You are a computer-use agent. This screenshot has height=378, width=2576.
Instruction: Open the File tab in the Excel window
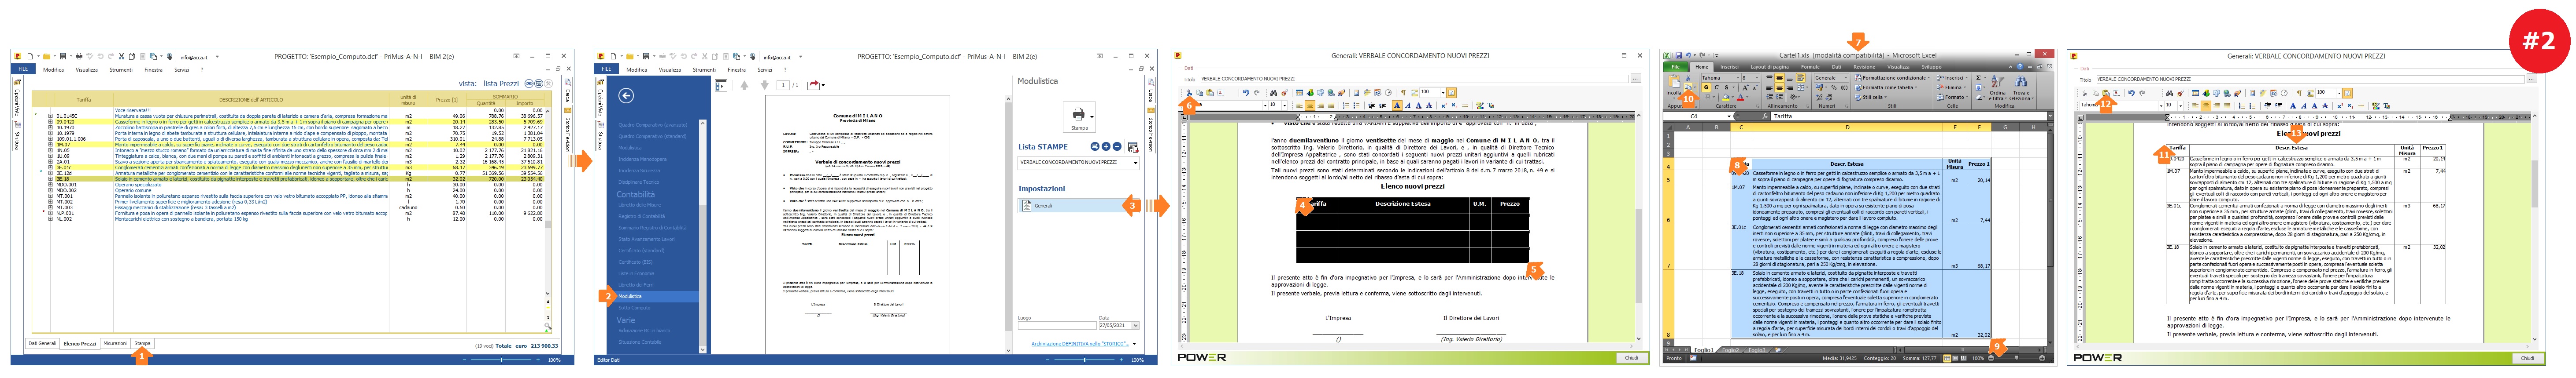[x=1676, y=67]
